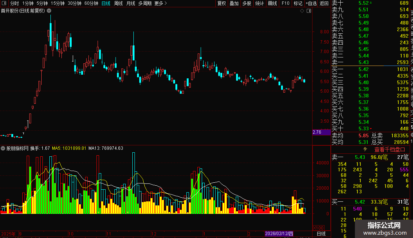Screen dimensions: 413x238
Task: Click the 总卖 183355 total
Action: click(390, 135)
